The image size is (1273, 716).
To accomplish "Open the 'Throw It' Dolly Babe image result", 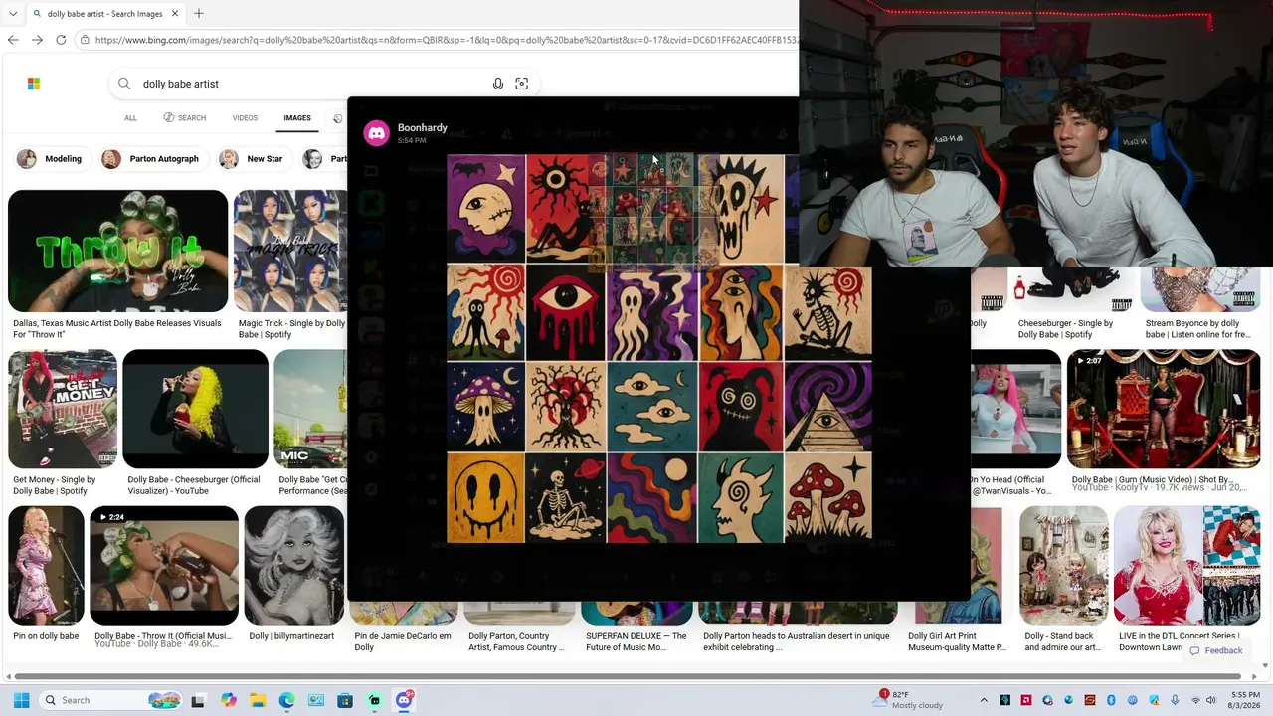I will coord(117,251).
